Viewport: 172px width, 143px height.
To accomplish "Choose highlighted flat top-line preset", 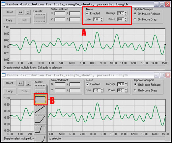I will click(x=40, y=99).
